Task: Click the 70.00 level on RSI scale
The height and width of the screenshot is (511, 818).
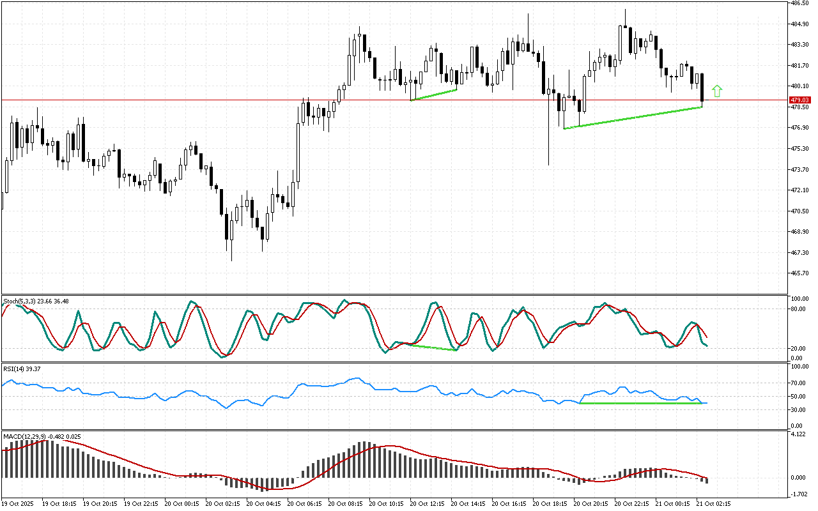Action: pos(799,383)
